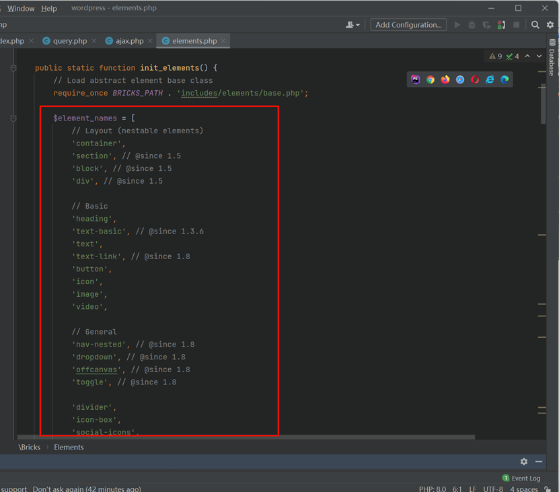The width and height of the screenshot is (559, 492).
Task: Open tool window settings gear
Action: tap(524, 461)
